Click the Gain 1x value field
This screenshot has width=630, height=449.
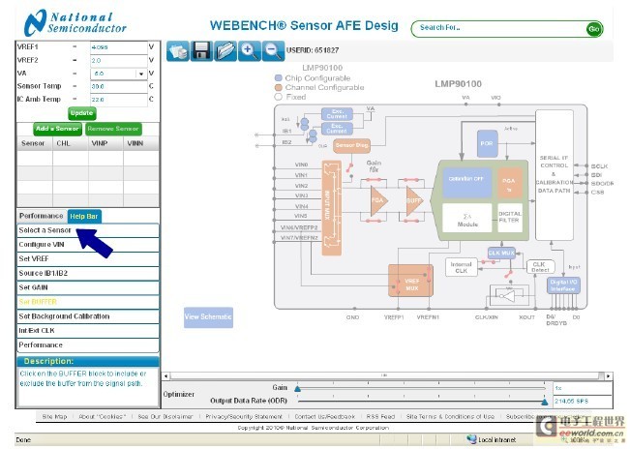(x=583, y=388)
